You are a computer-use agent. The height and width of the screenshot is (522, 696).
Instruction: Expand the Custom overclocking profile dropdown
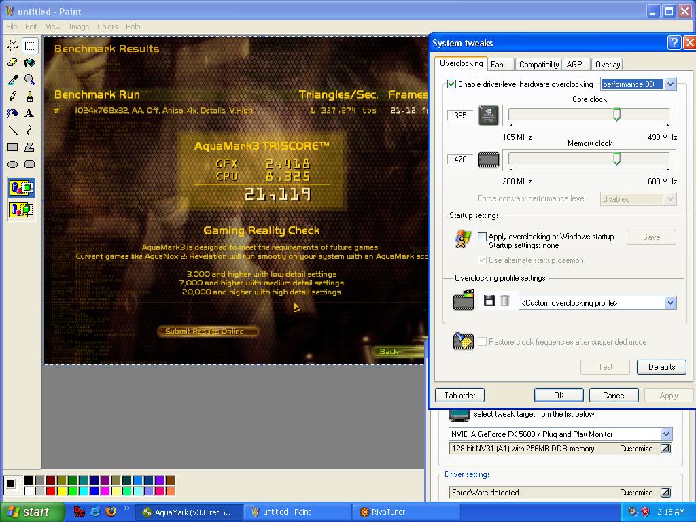coord(670,303)
